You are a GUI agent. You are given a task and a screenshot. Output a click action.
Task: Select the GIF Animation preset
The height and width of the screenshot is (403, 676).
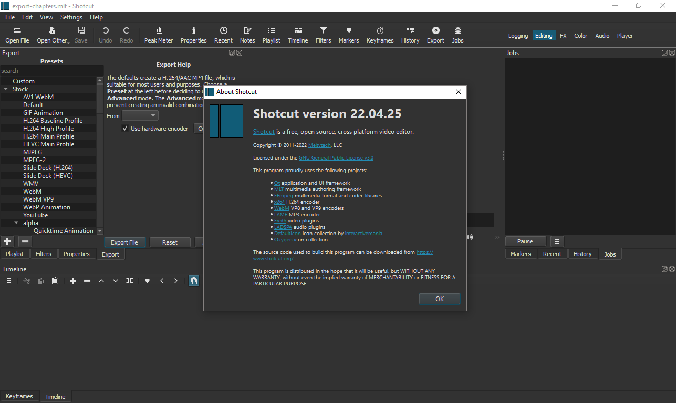pyautogui.click(x=43, y=113)
